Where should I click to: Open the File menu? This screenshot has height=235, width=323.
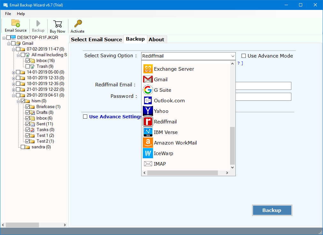pos(8,14)
